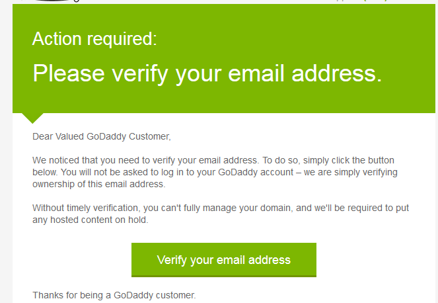438x303 pixels.
Task: Click the "Action required:" heading text
Action: pos(94,39)
